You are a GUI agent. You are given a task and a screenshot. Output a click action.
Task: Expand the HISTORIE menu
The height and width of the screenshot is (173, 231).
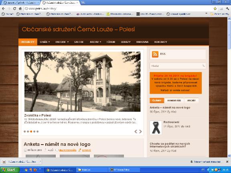coord(62,42)
